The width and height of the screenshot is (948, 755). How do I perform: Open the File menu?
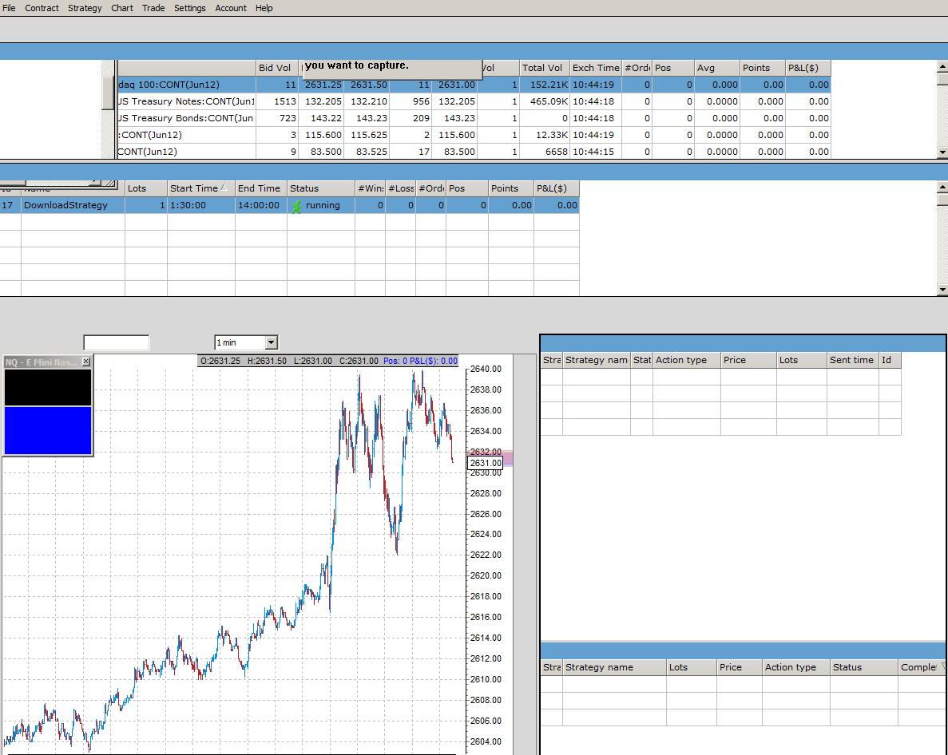[9, 8]
